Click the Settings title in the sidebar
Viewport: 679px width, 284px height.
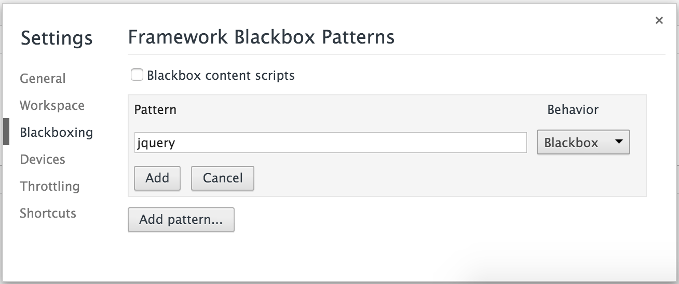[57, 38]
